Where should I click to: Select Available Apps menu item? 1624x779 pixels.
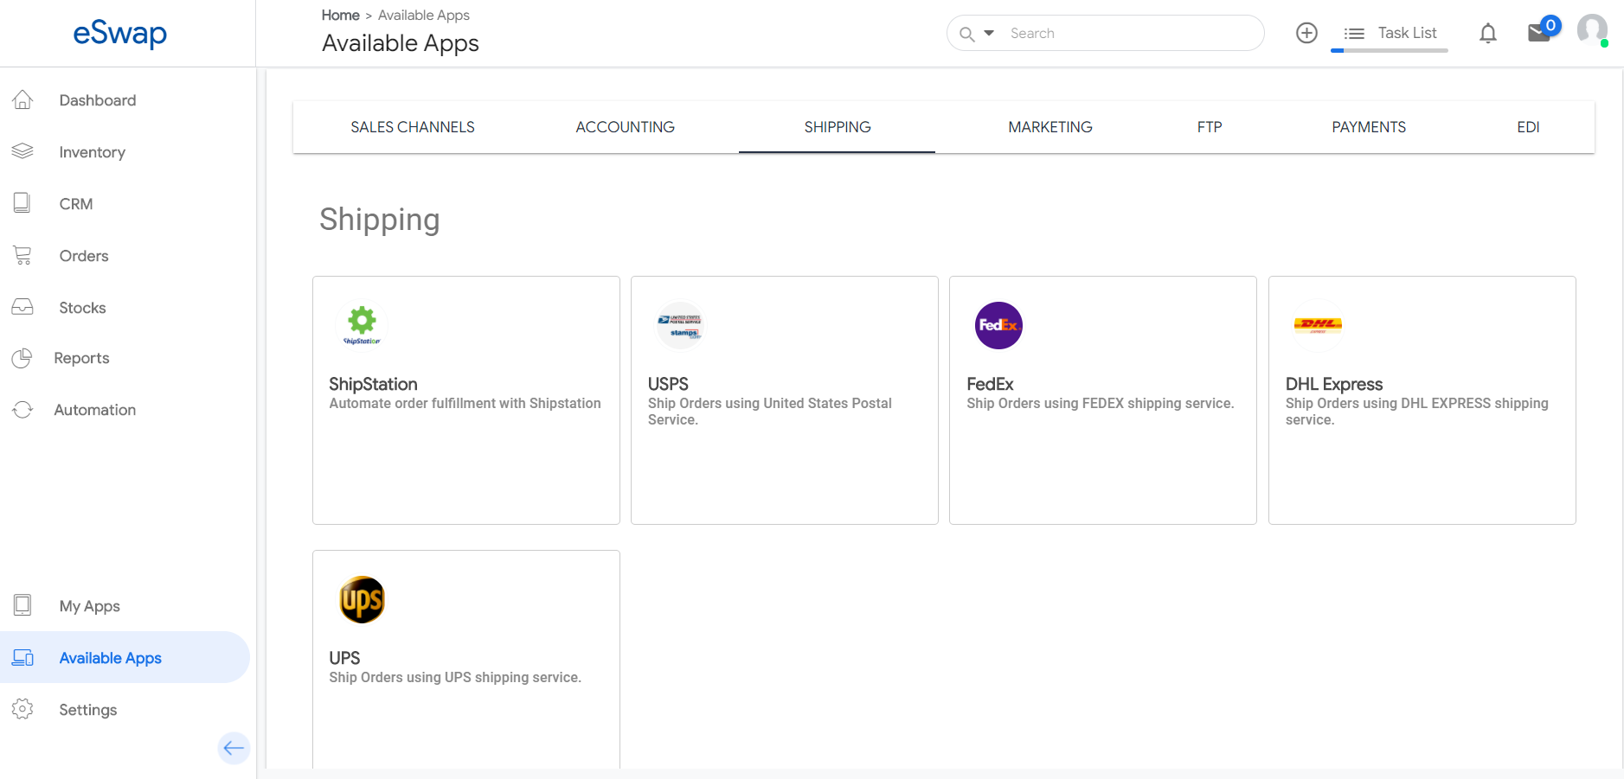click(x=111, y=658)
